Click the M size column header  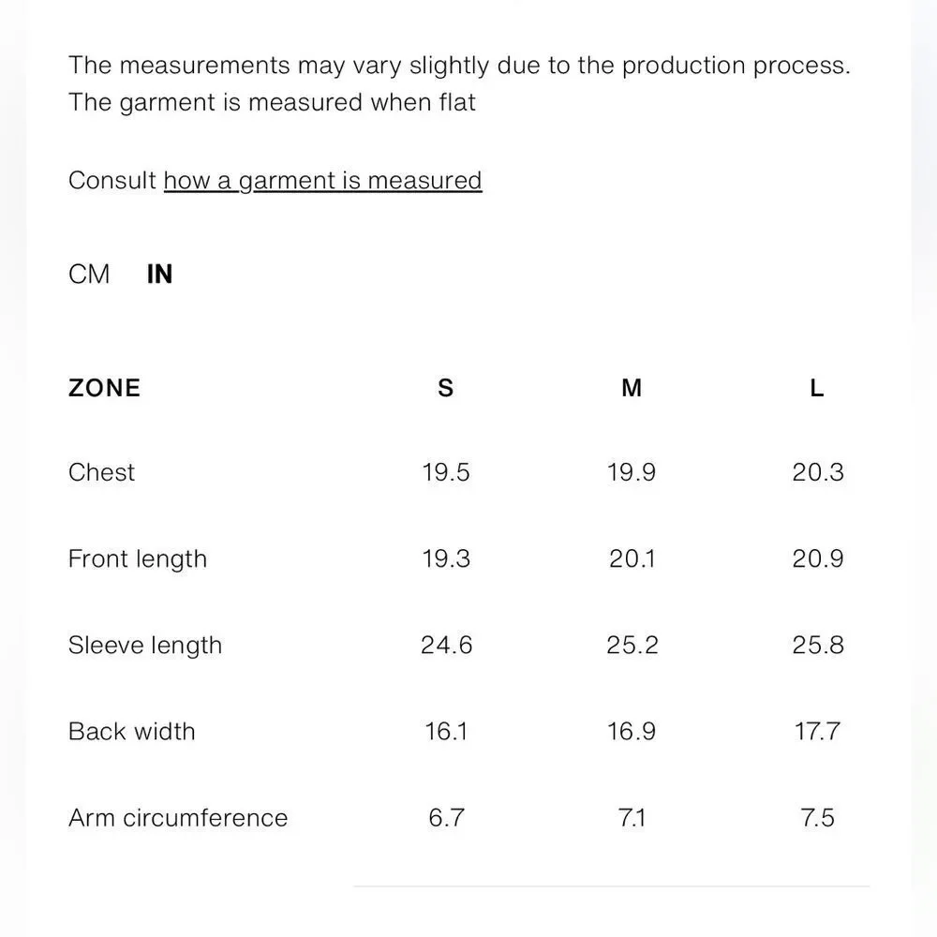point(632,388)
